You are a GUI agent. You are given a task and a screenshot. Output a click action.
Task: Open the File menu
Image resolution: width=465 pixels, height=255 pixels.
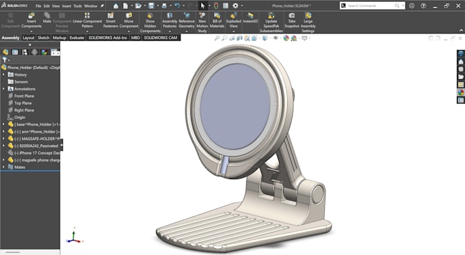point(38,6)
